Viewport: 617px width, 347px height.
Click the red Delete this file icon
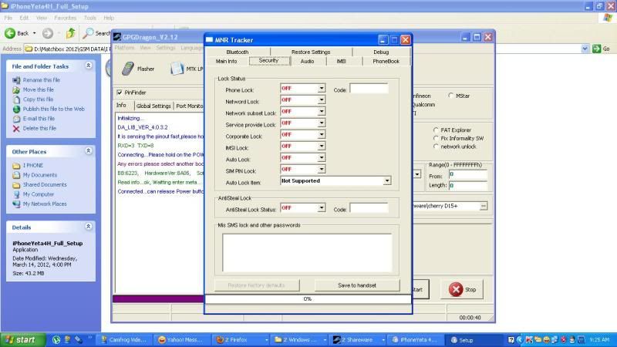pyautogui.click(x=16, y=128)
